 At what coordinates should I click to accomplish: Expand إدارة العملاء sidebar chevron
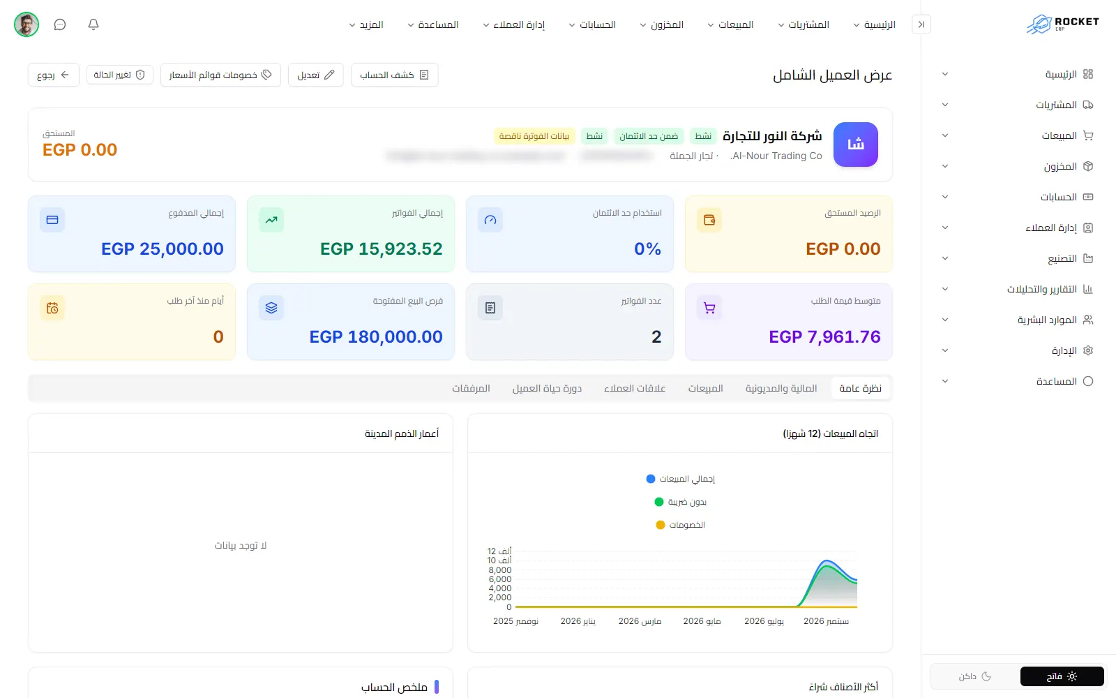click(945, 228)
